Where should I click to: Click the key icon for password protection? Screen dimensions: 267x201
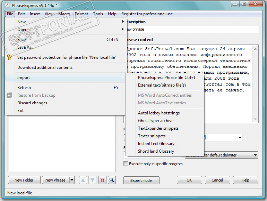coord(9,57)
